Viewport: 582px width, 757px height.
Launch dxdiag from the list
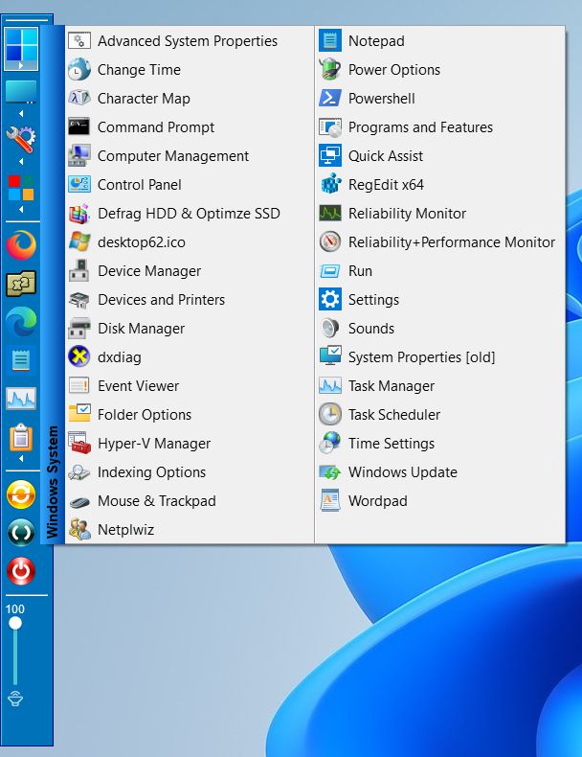pyautogui.click(x=119, y=357)
